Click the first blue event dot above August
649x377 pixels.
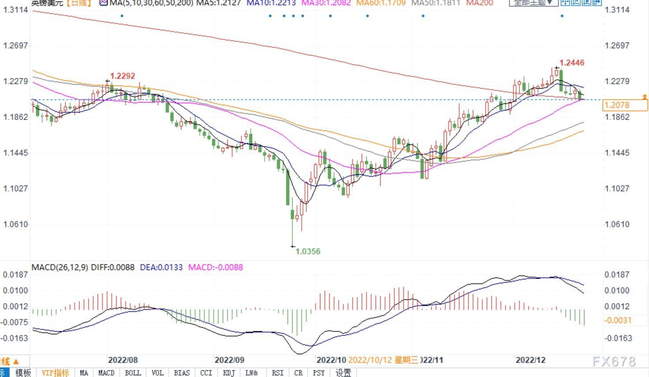(x=122, y=16)
